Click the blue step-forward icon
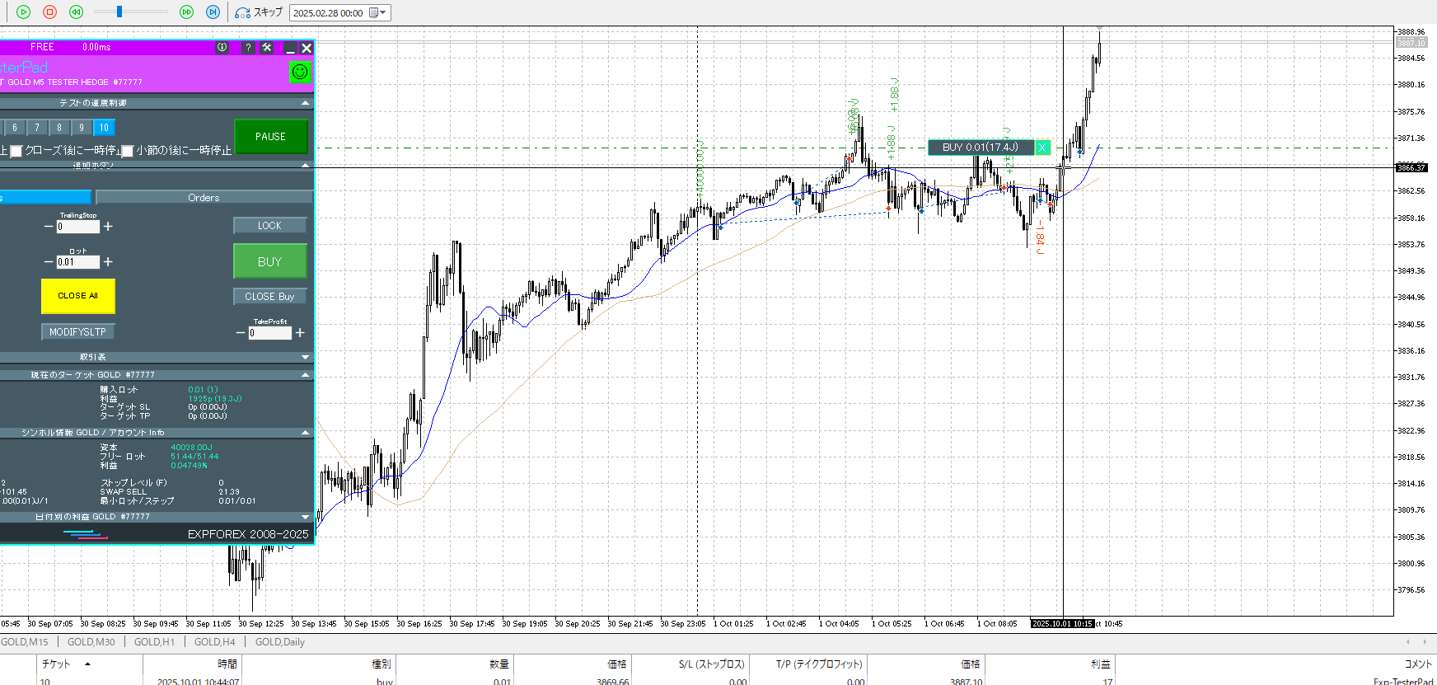The image size is (1437, 685). point(213,12)
